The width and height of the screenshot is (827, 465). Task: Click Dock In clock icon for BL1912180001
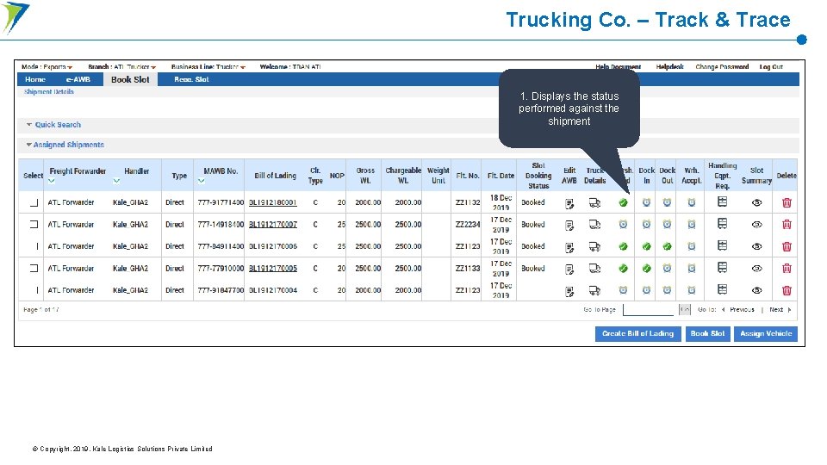[647, 202]
